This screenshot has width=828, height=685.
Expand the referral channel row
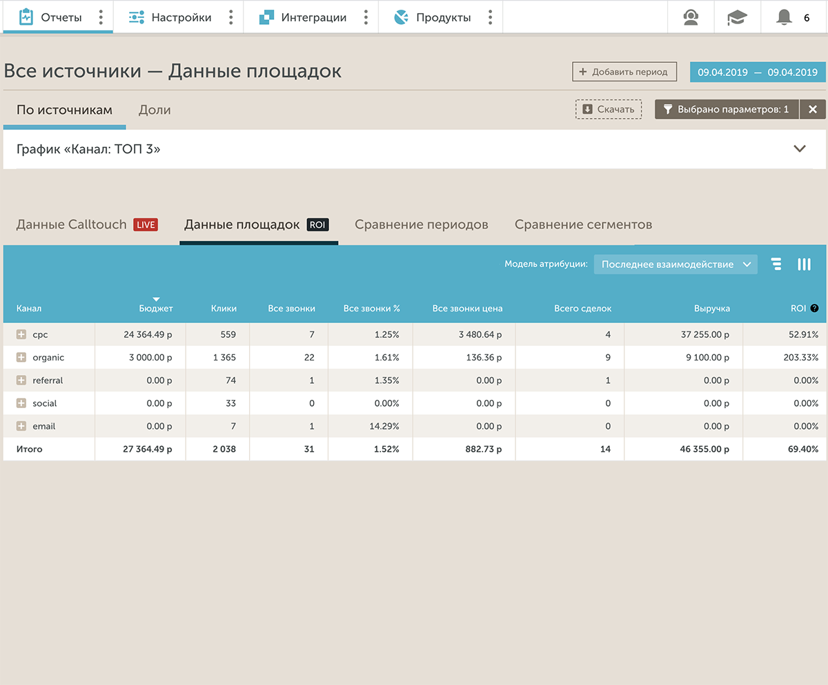(21, 380)
